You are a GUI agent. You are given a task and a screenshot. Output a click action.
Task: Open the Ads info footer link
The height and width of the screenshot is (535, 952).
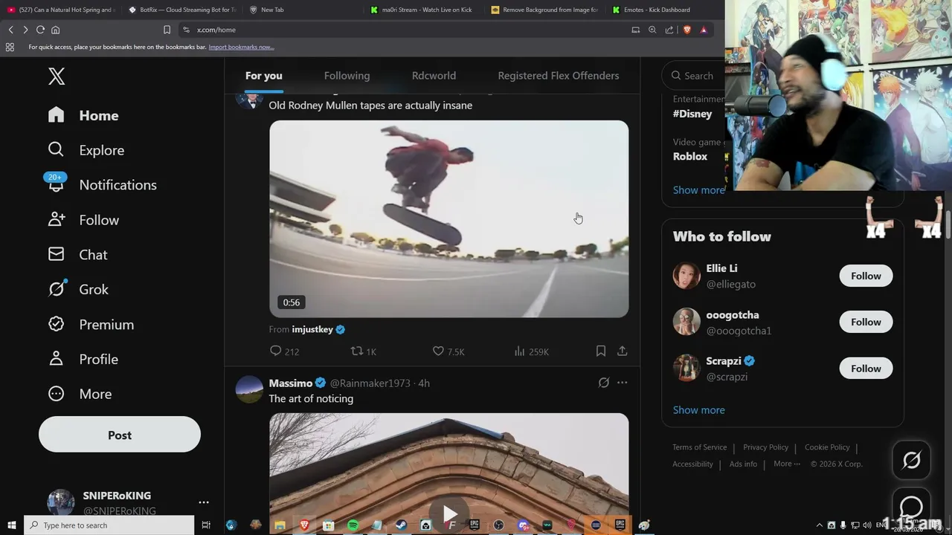743,464
